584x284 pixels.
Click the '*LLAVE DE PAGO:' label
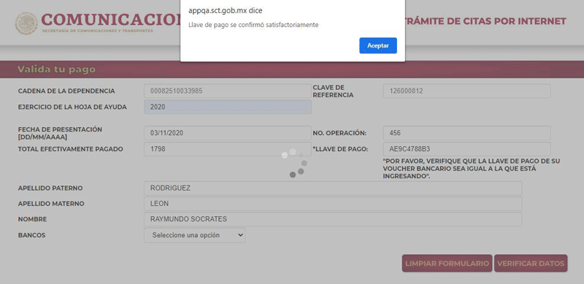coord(340,149)
